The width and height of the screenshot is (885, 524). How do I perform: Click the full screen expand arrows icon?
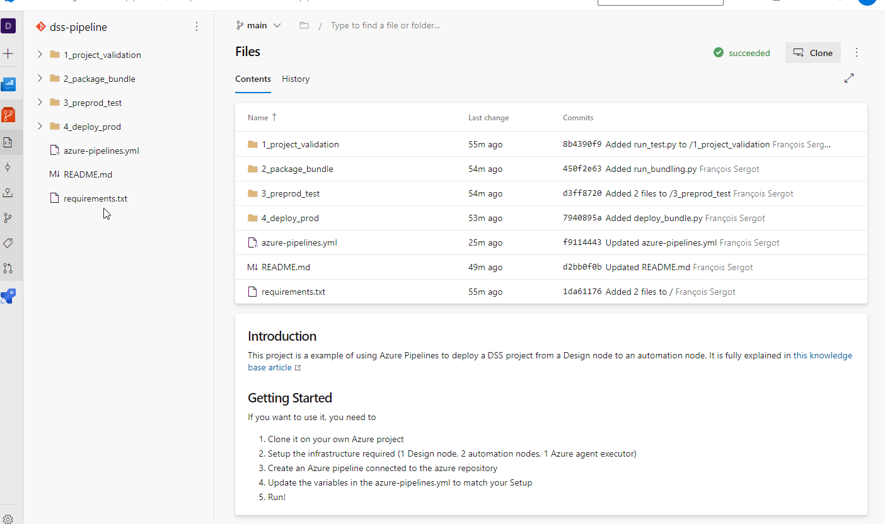[849, 78]
